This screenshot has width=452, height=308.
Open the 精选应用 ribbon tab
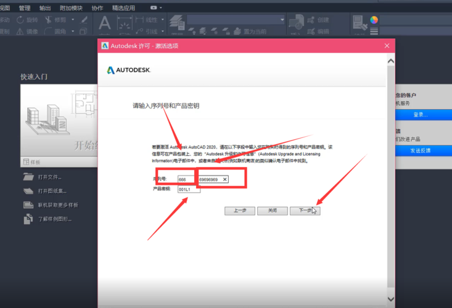click(x=123, y=8)
